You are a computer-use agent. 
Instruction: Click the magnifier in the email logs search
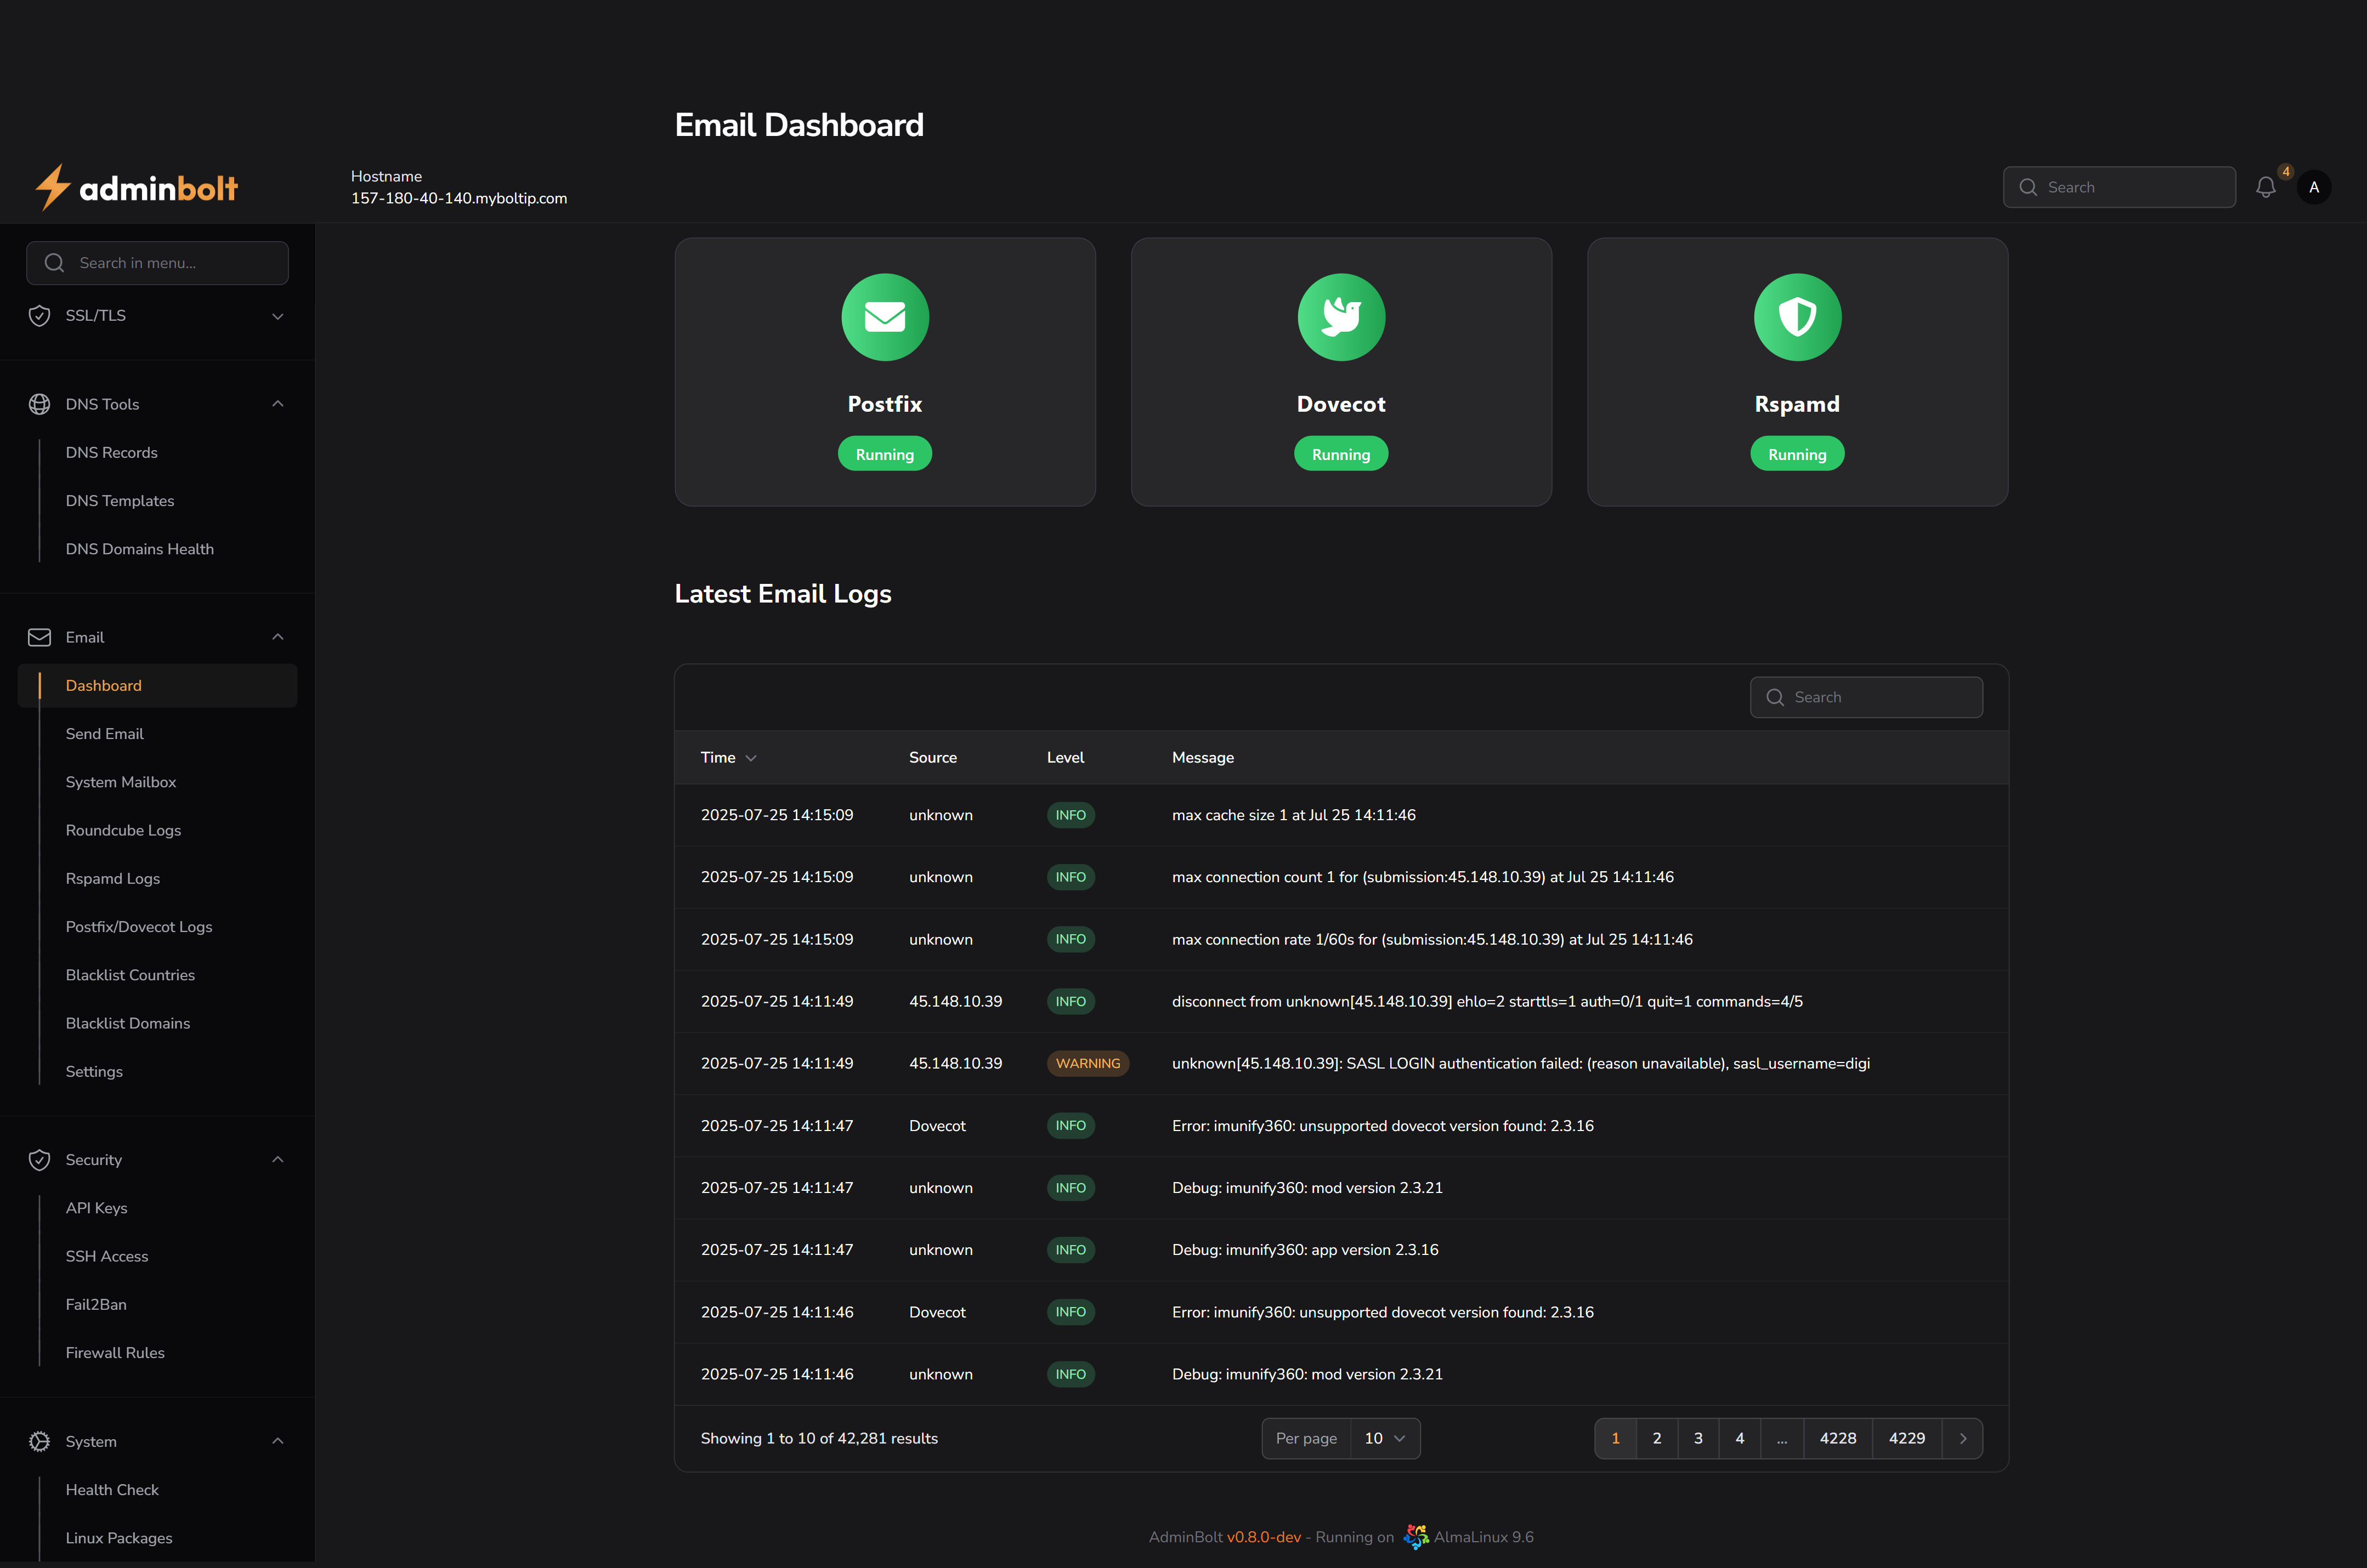point(1775,697)
